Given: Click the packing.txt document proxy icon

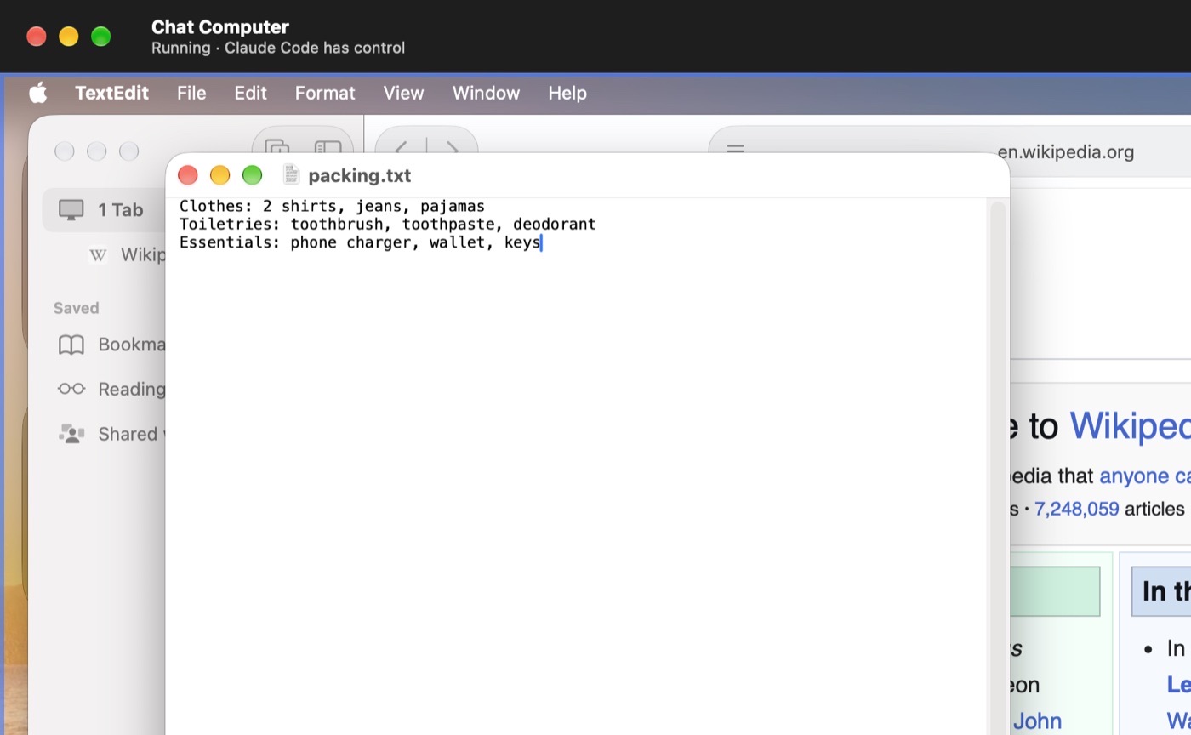Looking at the screenshot, I should (292, 174).
